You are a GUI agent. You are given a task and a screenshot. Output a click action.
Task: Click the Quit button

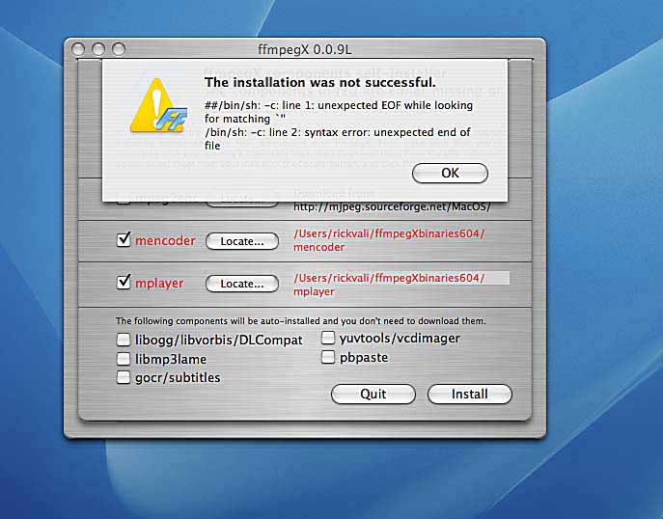[x=373, y=394]
